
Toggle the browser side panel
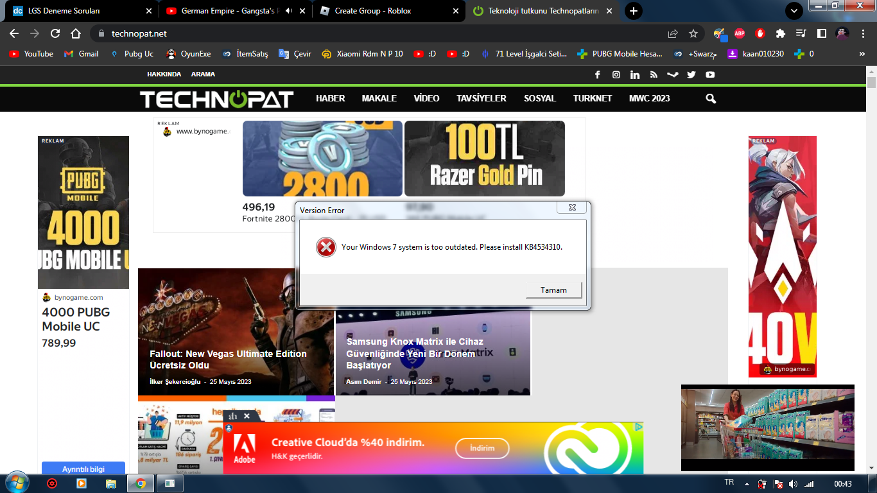tap(822, 33)
